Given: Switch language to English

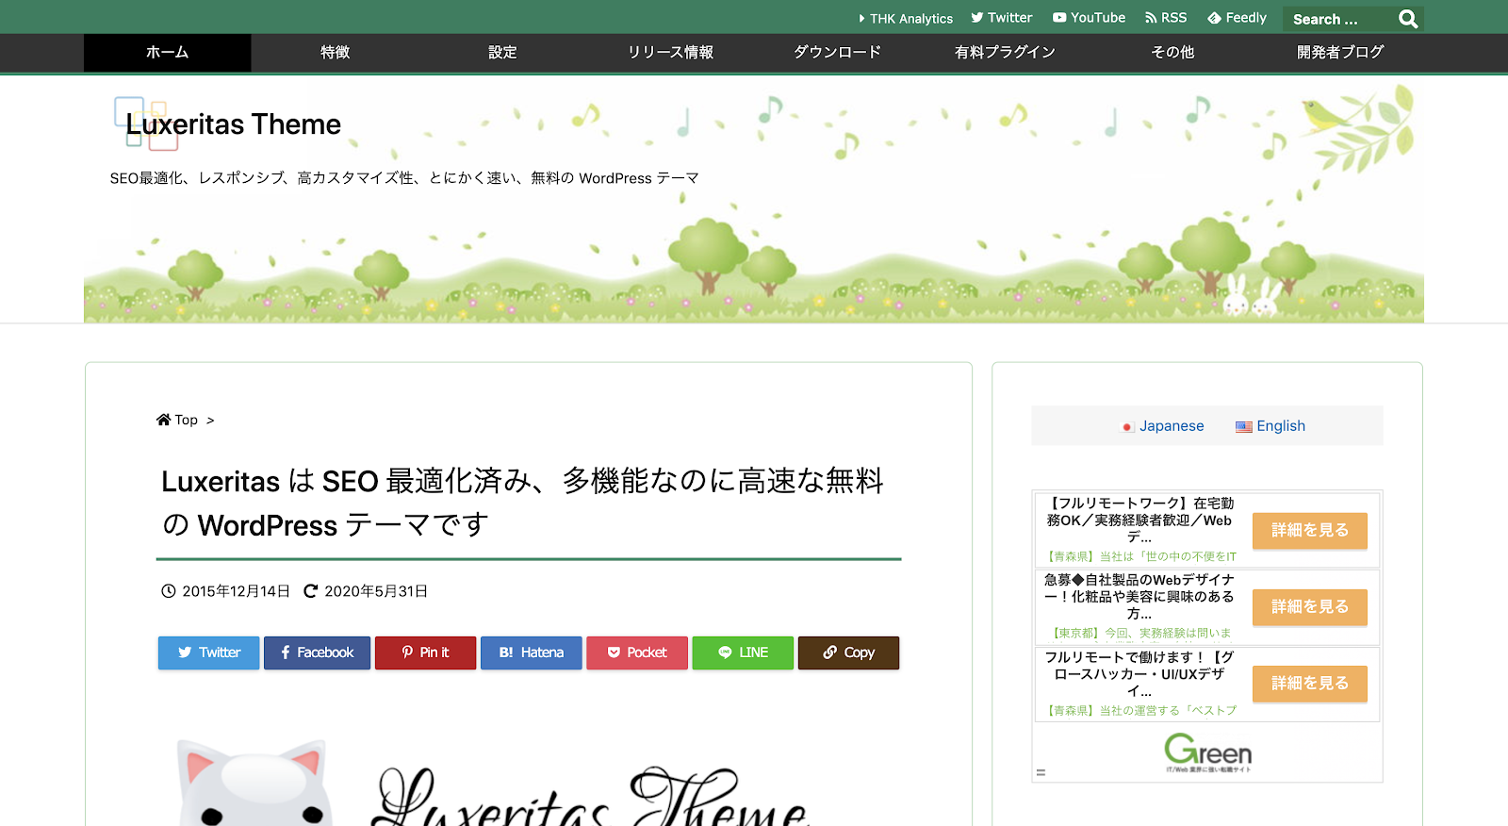Looking at the screenshot, I should (x=1281, y=426).
